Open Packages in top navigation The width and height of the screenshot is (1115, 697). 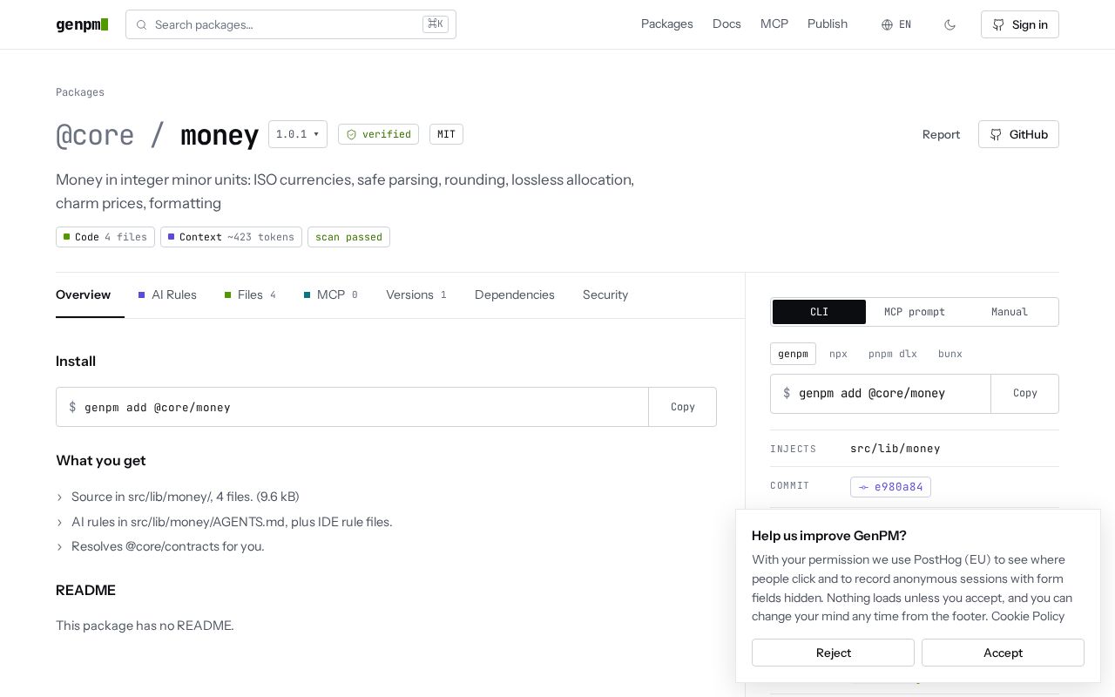667,24
